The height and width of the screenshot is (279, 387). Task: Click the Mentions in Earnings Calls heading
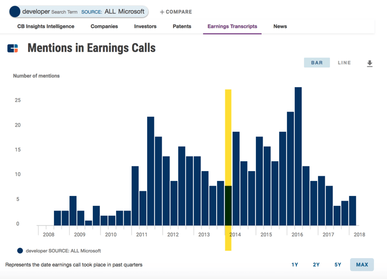92,48
